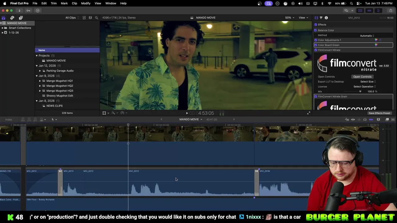Disable FilmConvert Nitrate Grain checkbox
397x223 pixels.
pos(316,96)
